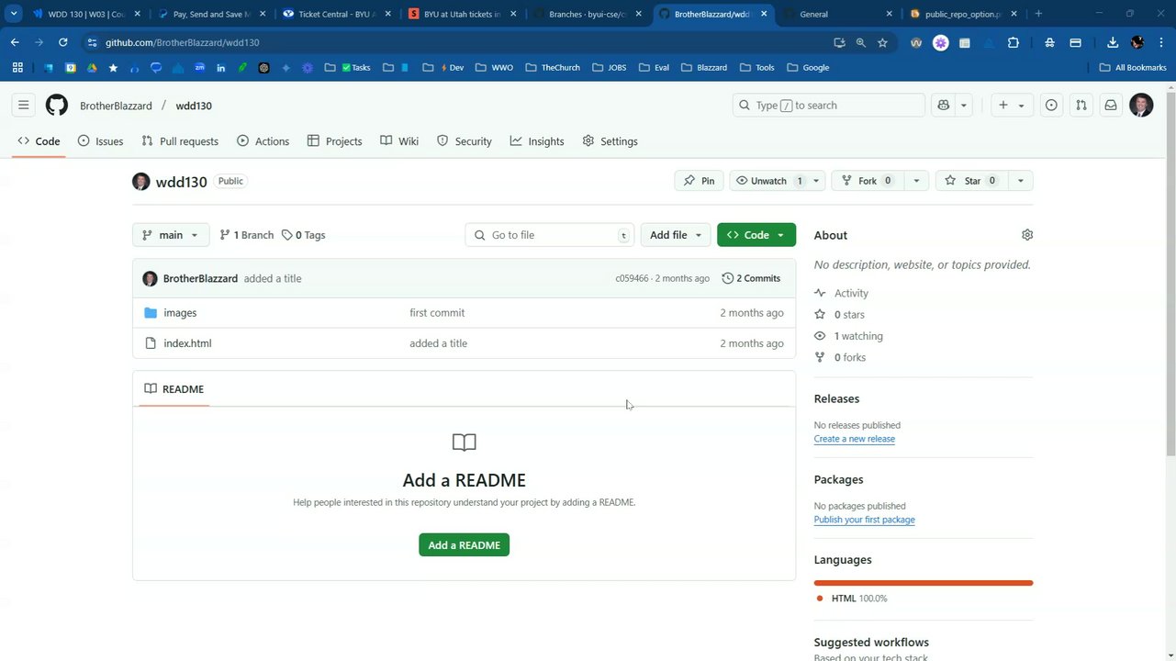Fork the repository with Fork button

[867, 181]
